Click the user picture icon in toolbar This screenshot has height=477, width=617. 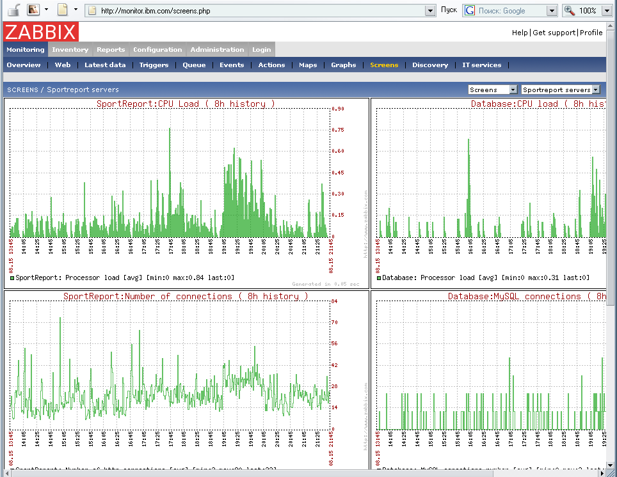(x=33, y=10)
